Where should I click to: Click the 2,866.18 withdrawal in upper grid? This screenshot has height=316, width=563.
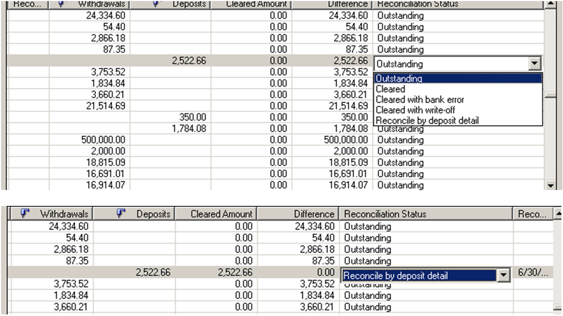coord(90,38)
